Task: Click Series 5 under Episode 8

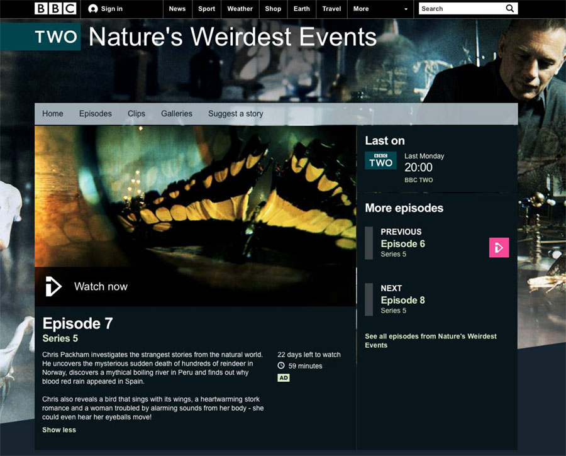Action: 393,311
